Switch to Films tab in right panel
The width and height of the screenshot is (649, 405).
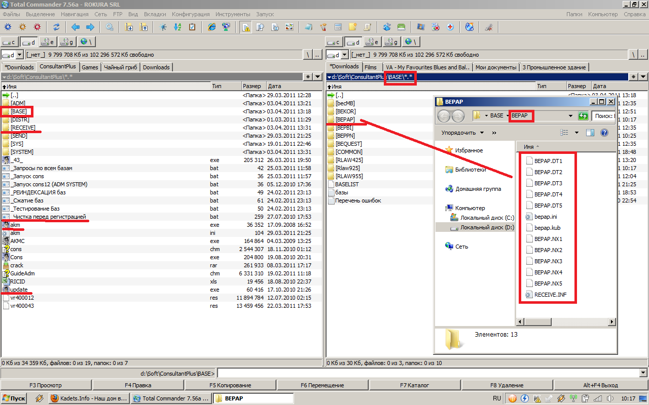tap(371, 67)
